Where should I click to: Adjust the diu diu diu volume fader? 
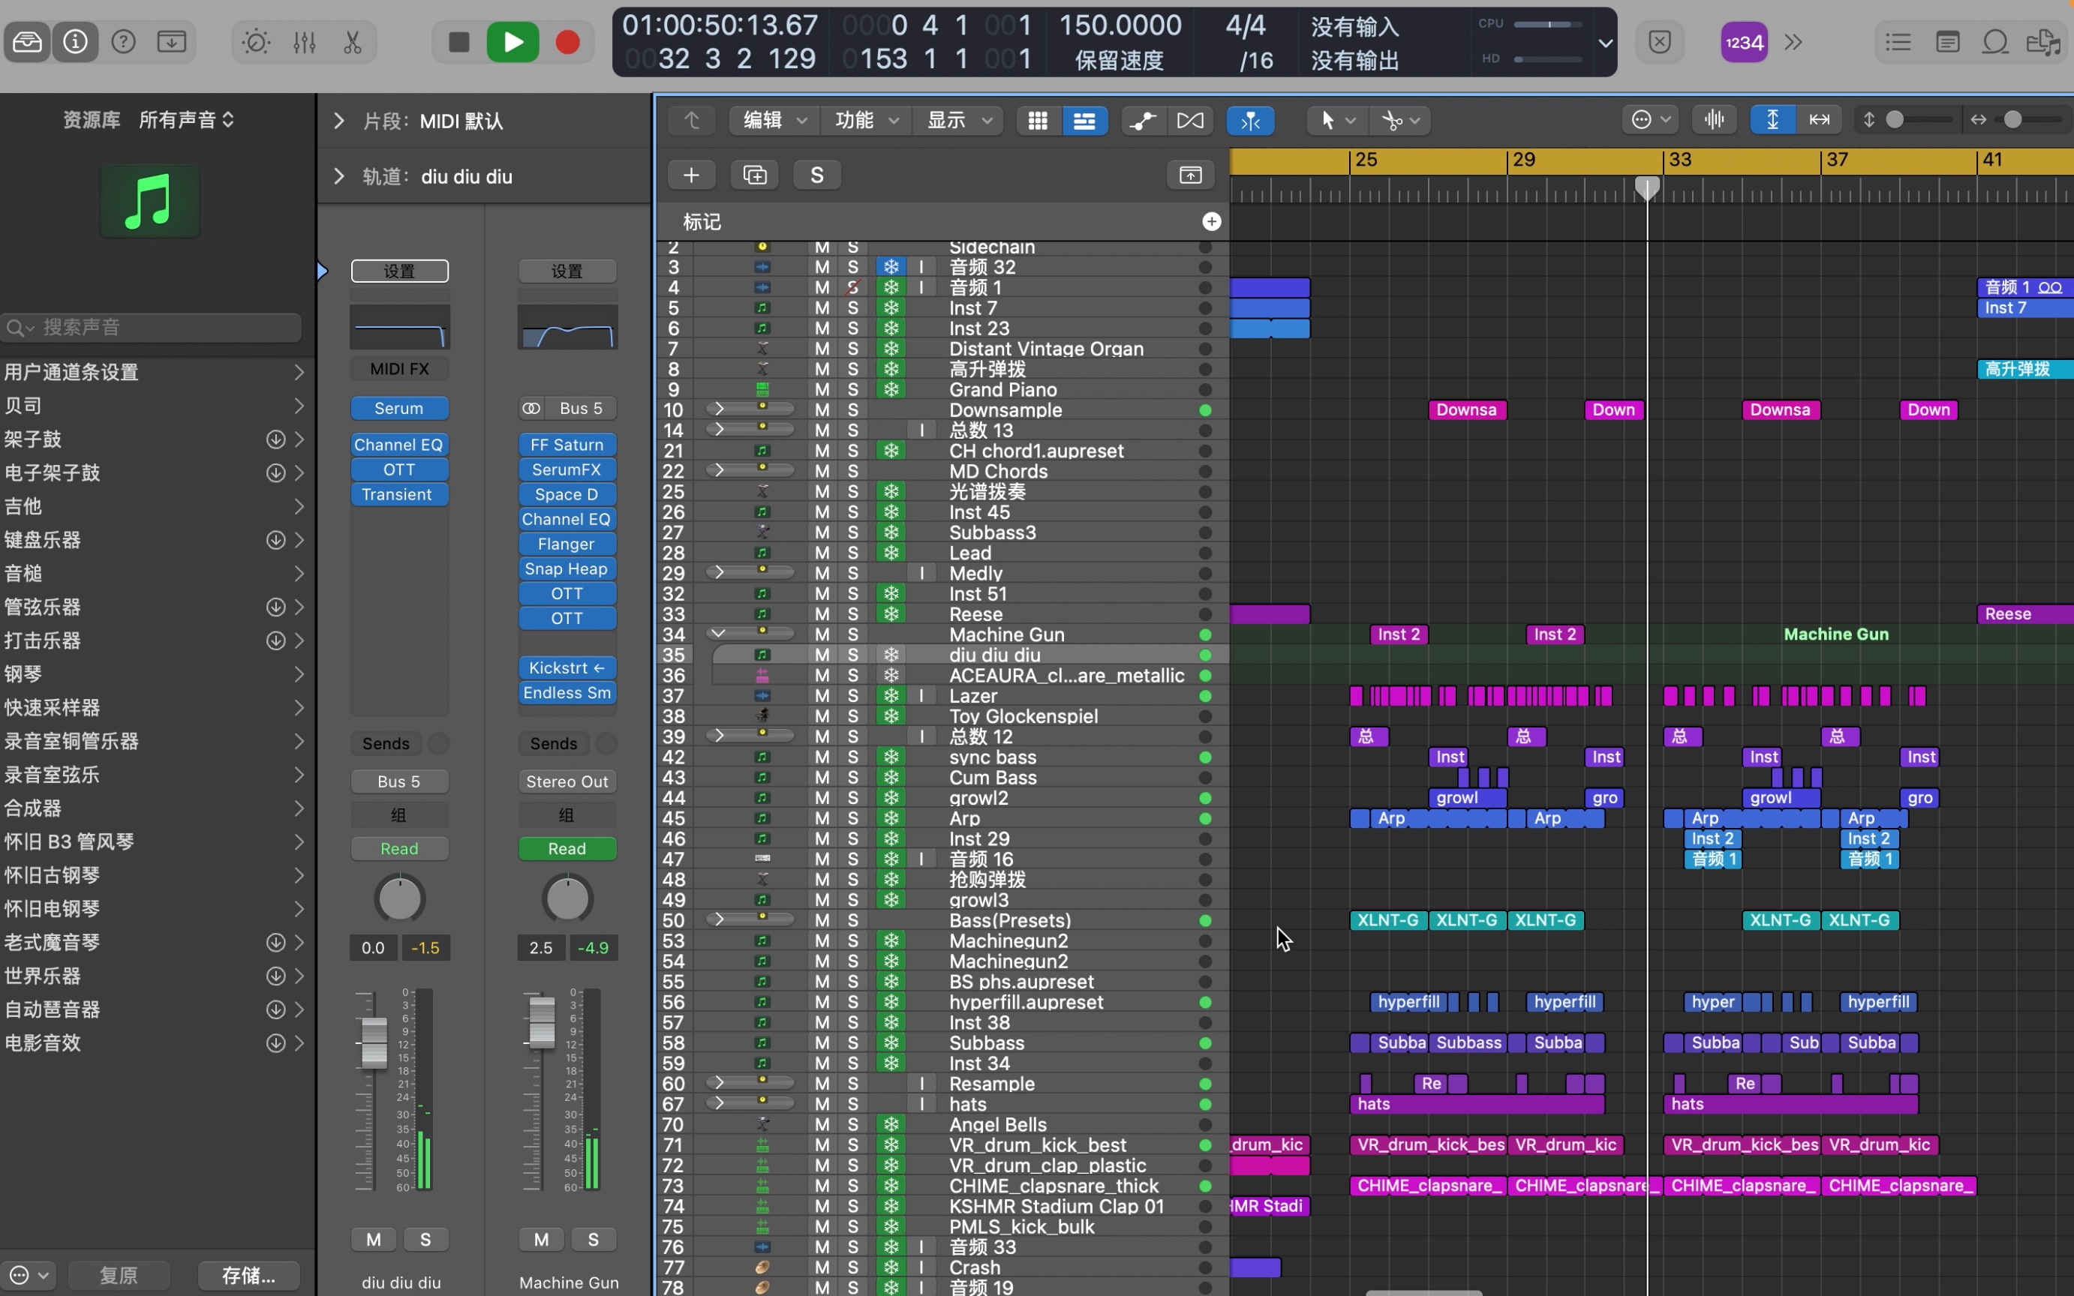[x=374, y=1043]
